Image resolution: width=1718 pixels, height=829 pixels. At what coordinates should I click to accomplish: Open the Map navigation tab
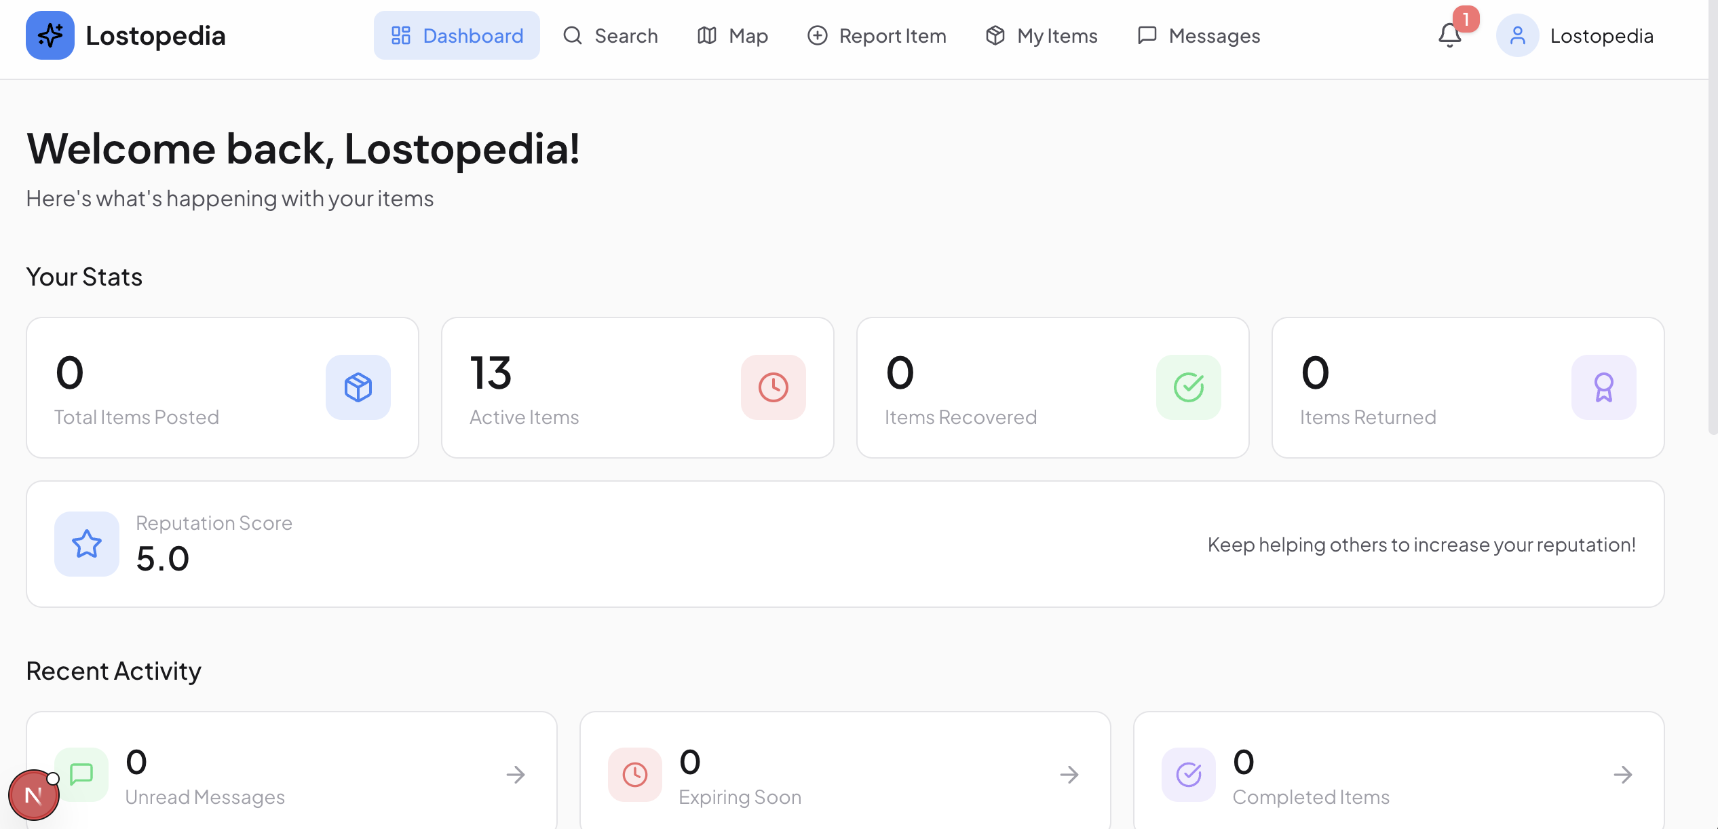(x=733, y=35)
